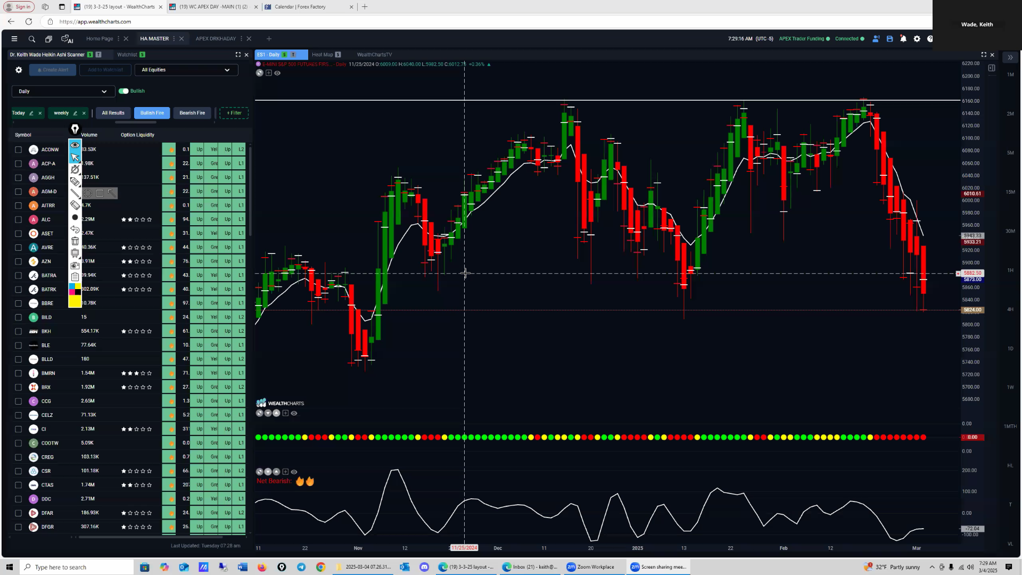Maximize the scanner panel
This screenshot has width=1022, height=575.
coord(238,54)
